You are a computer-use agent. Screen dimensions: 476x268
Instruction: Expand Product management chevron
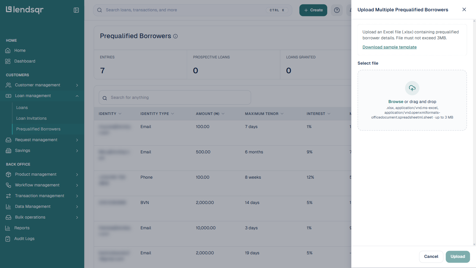(77, 174)
